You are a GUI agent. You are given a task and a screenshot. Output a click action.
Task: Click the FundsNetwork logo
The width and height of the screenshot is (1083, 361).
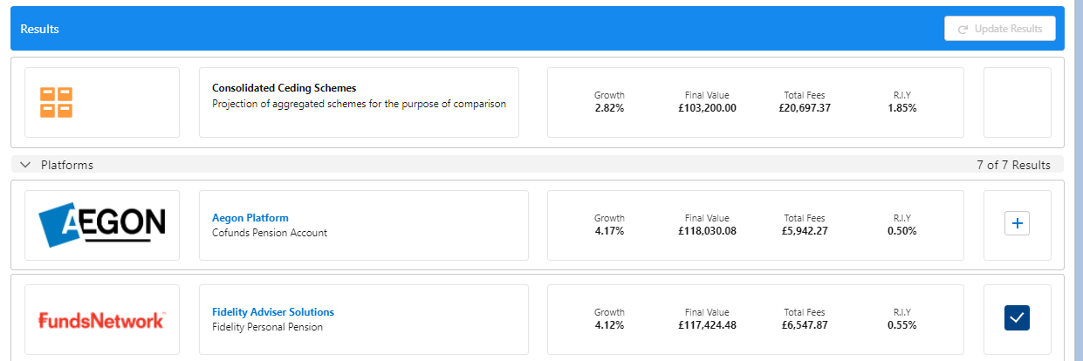click(x=101, y=320)
